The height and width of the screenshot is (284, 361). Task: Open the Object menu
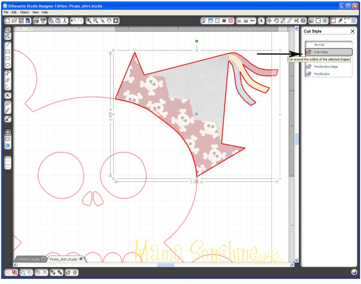[25, 12]
